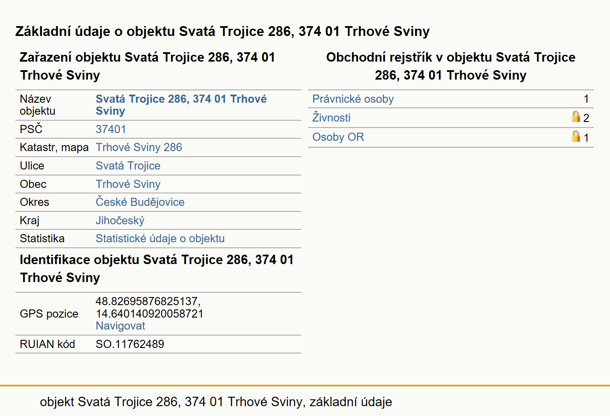Open the Živnosti link

point(332,117)
